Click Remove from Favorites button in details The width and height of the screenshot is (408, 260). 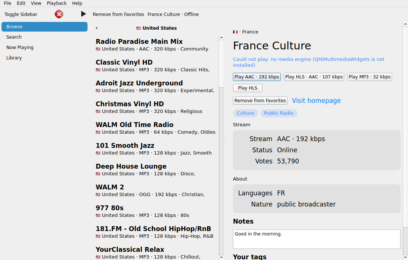[x=260, y=101]
